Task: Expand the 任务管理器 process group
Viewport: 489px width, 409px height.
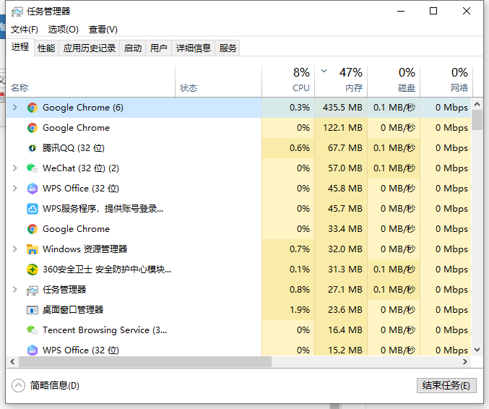Action: tap(14, 290)
